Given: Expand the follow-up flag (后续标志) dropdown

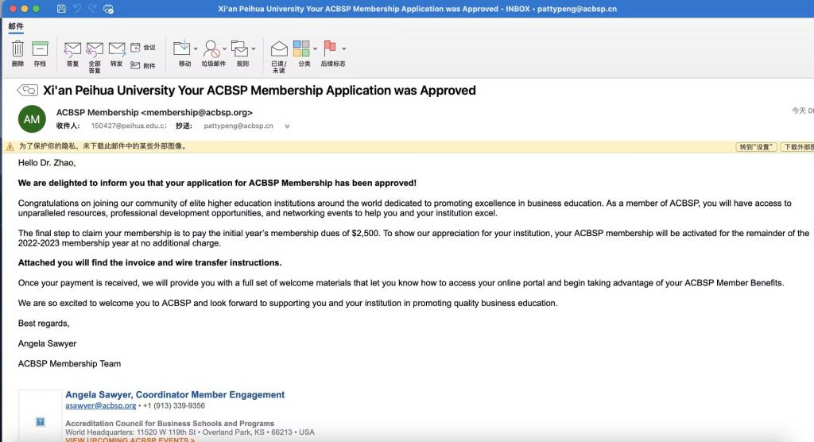Looking at the screenshot, I should [343, 48].
